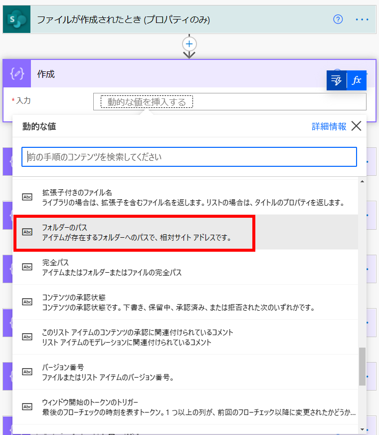Viewport: 379px width, 435px height.
Task: Insert a new step with plus button
Action: pyautogui.click(x=189, y=44)
